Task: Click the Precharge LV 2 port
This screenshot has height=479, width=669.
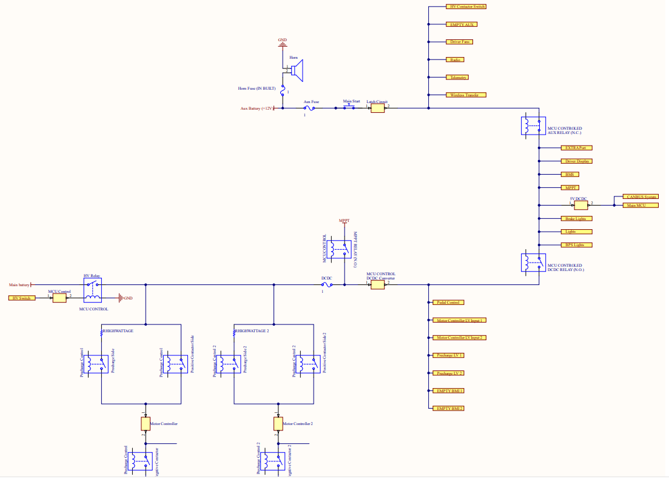Action: pos(448,373)
